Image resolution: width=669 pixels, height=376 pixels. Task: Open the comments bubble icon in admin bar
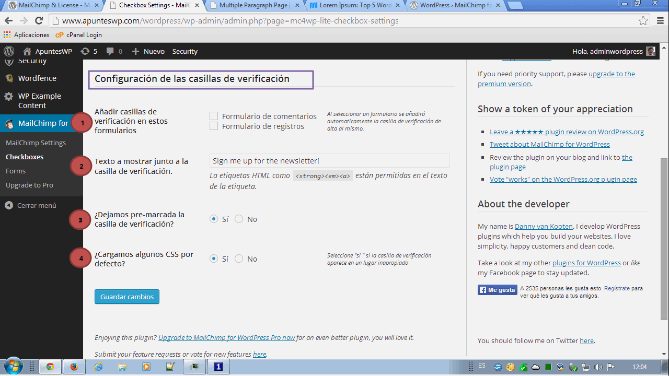coord(110,51)
